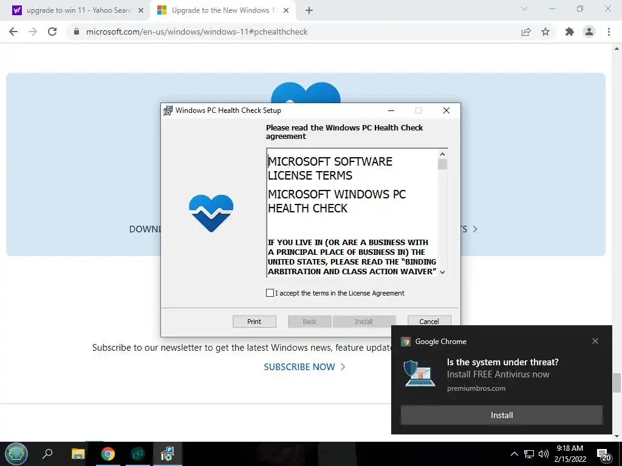Open a new tab with the plus button
This screenshot has width=622, height=466.
(309, 11)
